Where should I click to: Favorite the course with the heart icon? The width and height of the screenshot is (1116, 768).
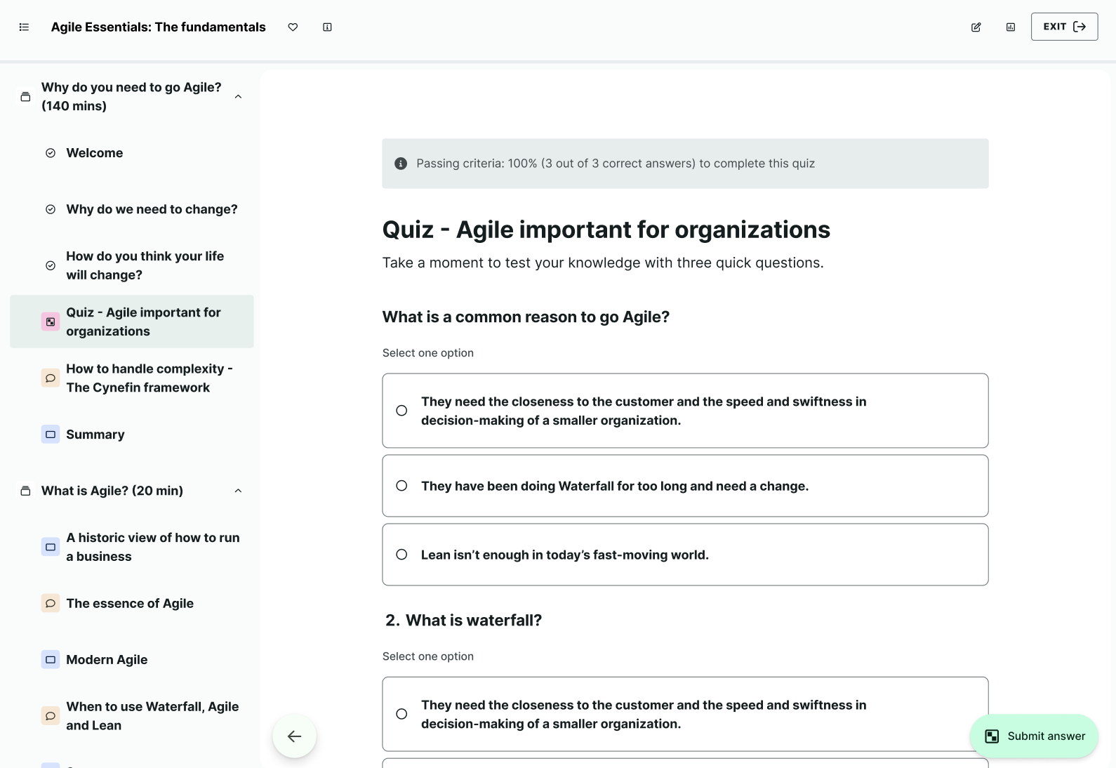tap(293, 27)
